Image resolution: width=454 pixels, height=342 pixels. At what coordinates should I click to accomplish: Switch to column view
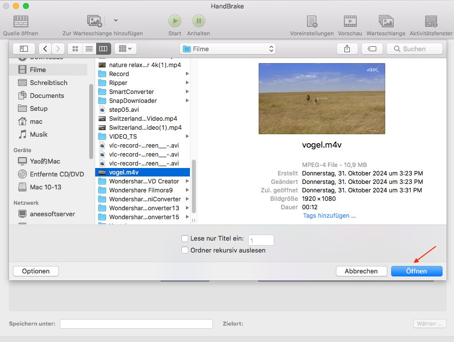[103, 49]
